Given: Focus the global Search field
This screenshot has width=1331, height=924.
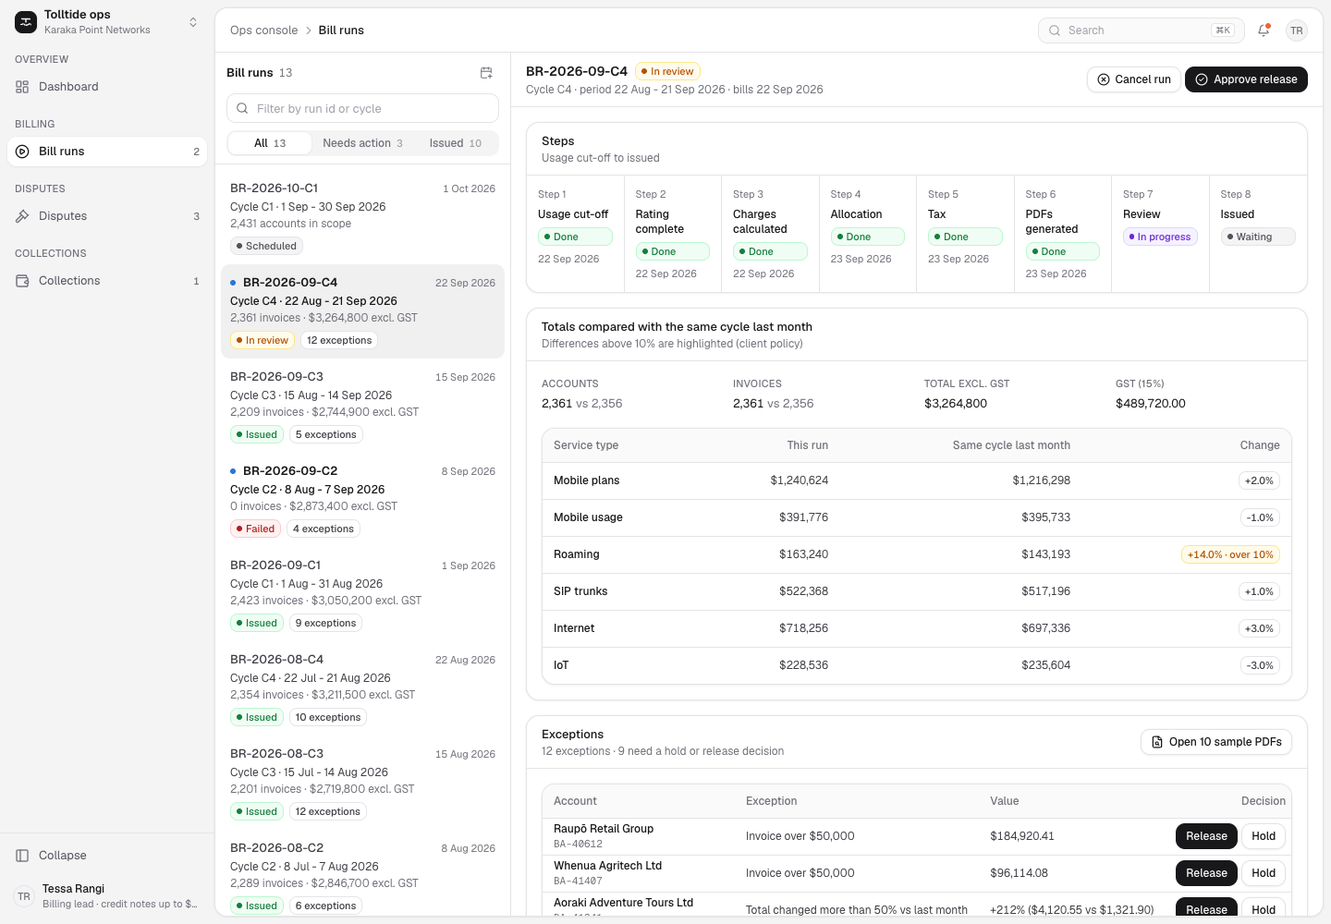Looking at the screenshot, I should [1140, 30].
